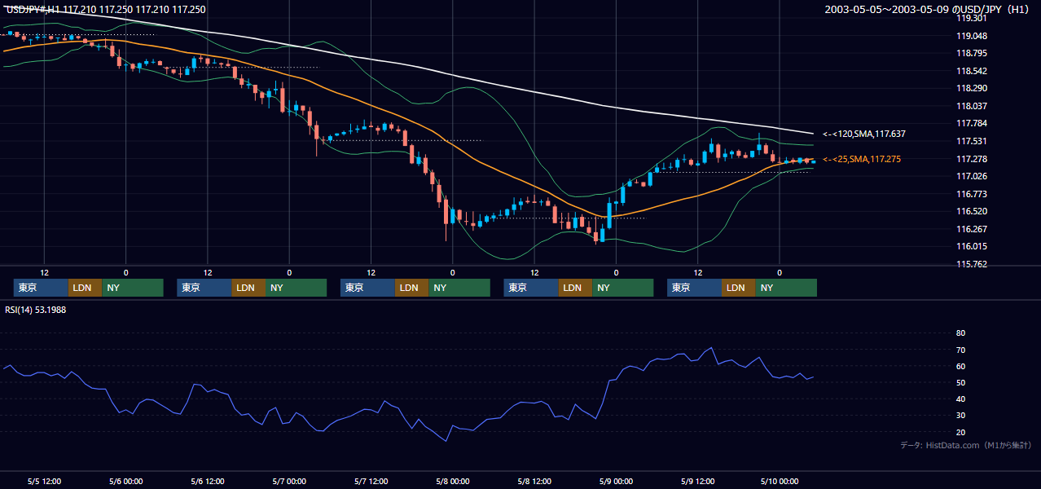Click RSI scale value 70
Image resolution: width=1041 pixels, height=489 pixels.
pos(960,350)
